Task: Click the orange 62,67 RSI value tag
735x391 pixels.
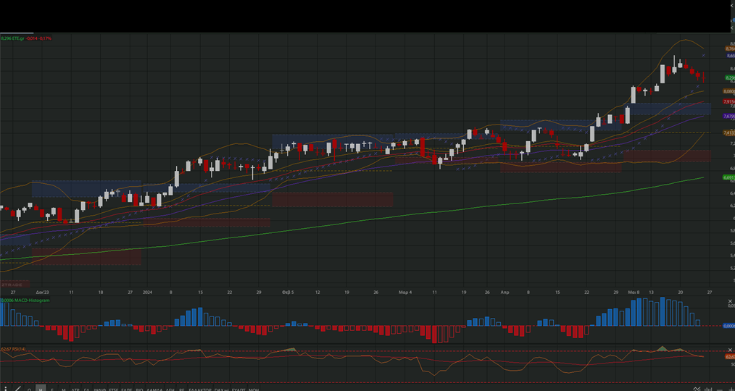Action: (731, 357)
